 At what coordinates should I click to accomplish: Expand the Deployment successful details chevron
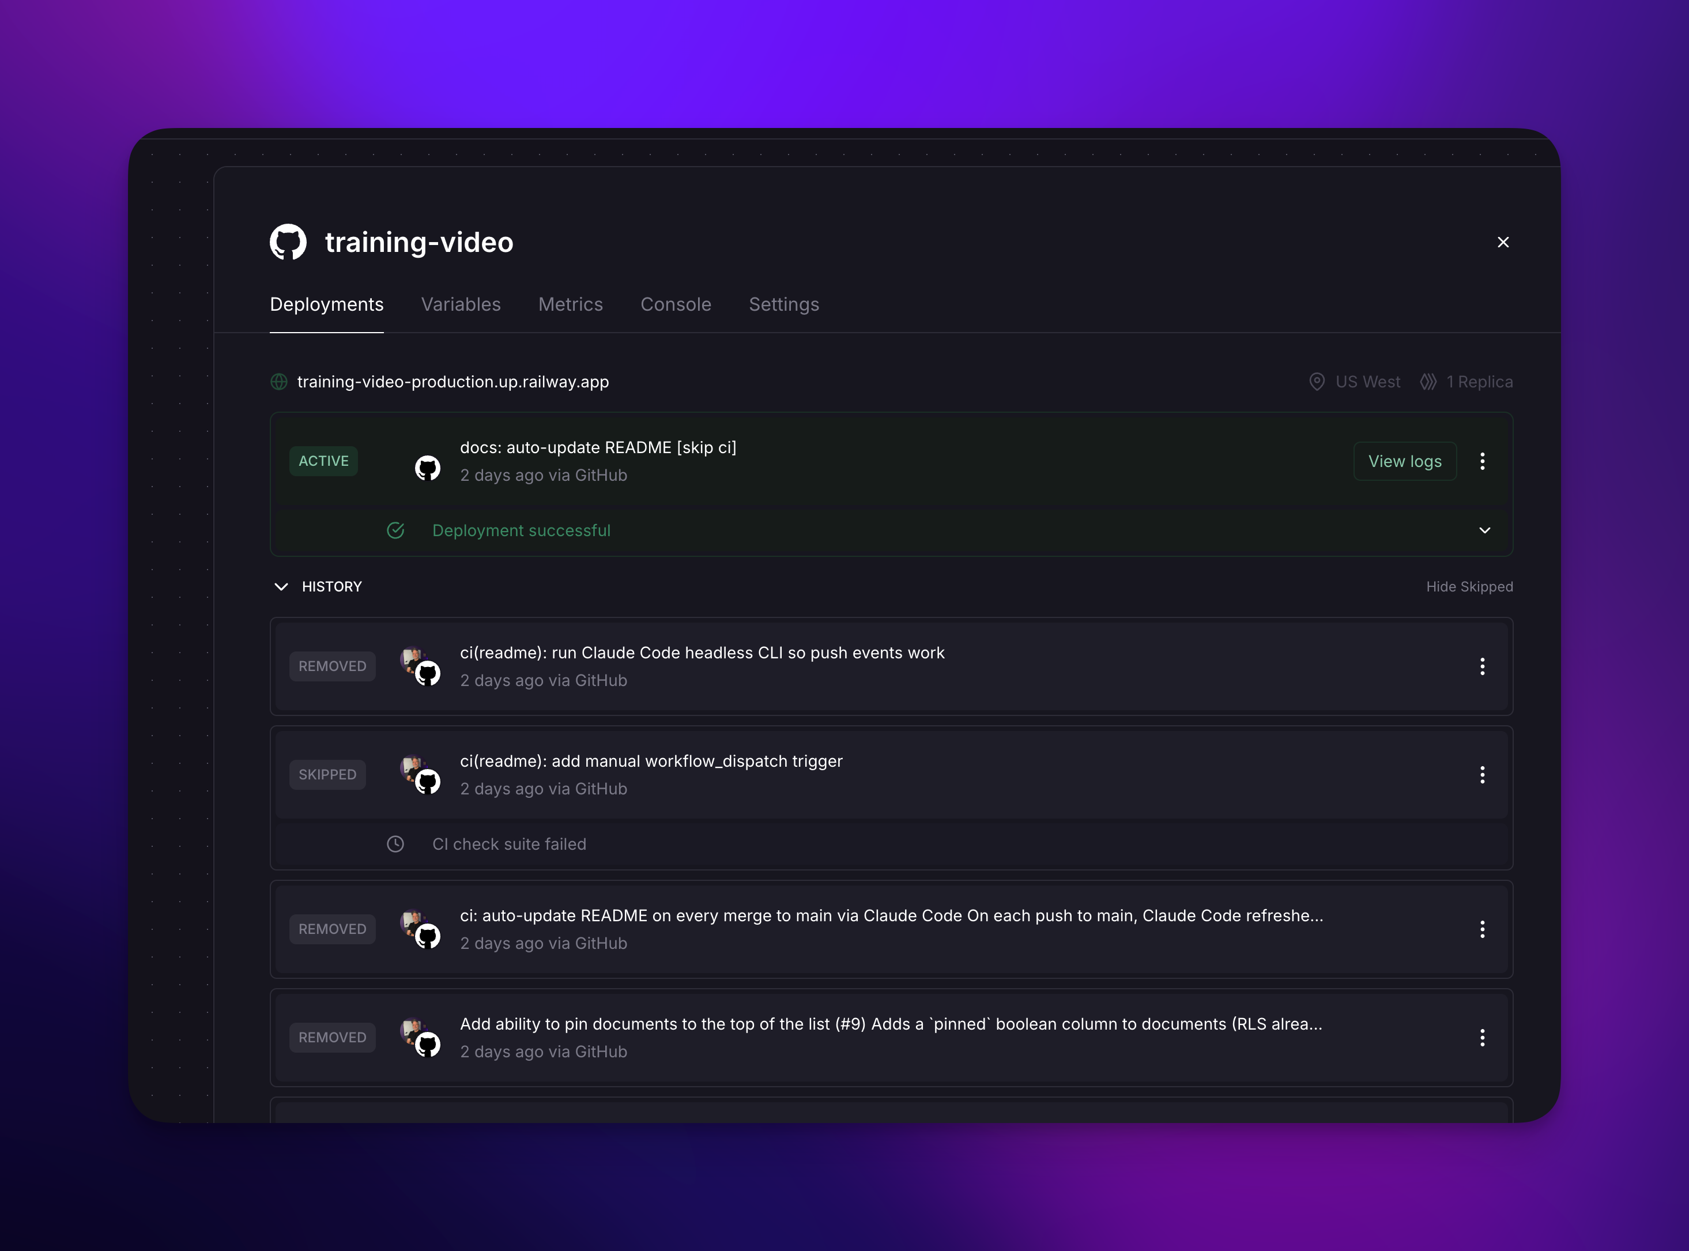1484,531
